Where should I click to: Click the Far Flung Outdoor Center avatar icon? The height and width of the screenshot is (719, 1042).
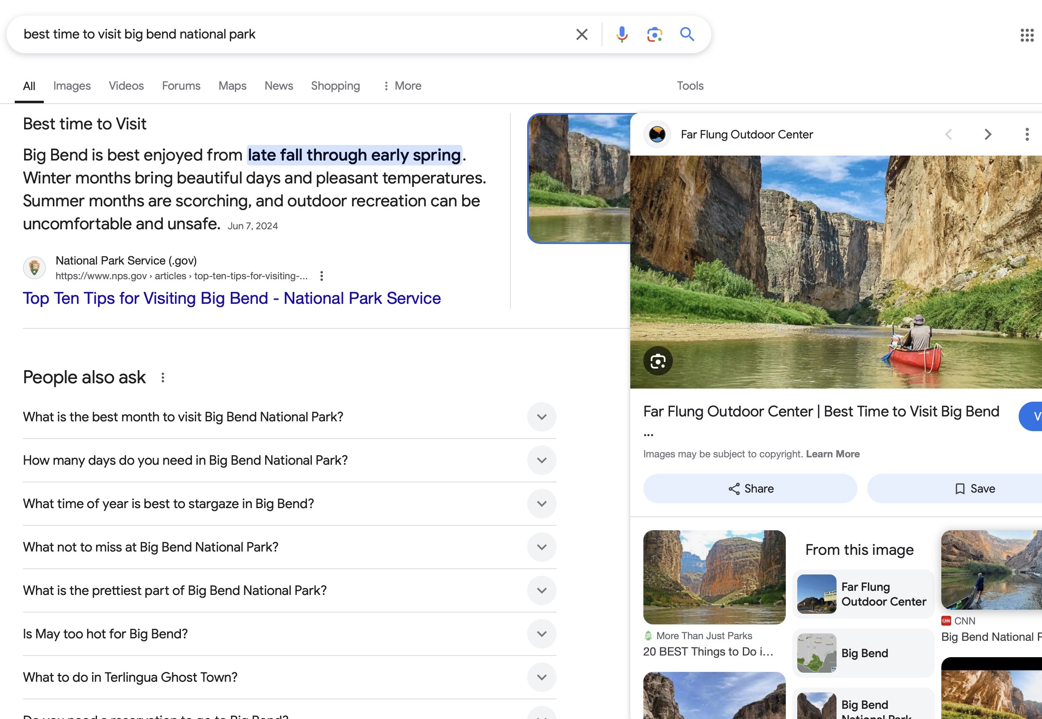click(x=657, y=134)
